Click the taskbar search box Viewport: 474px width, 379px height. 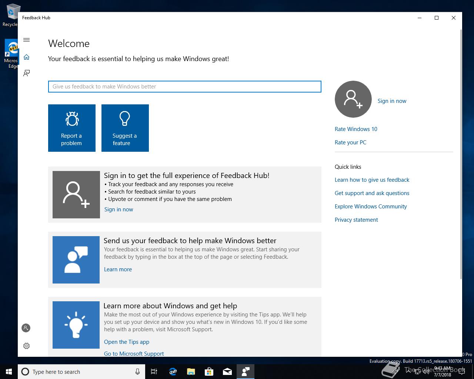pyautogui.click(x=81, y=372)
